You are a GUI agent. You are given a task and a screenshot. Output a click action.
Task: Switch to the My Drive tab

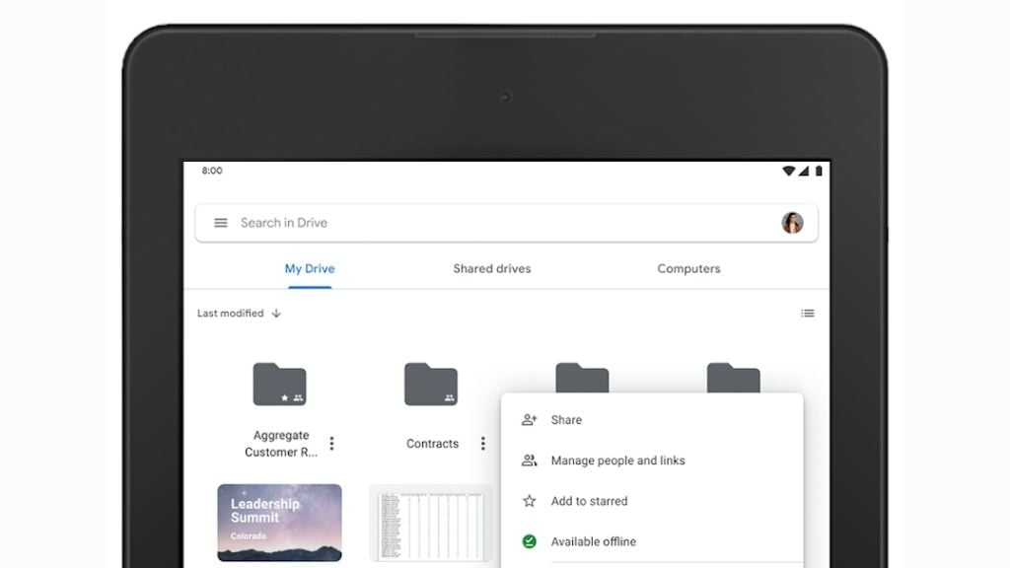point(310,268)
